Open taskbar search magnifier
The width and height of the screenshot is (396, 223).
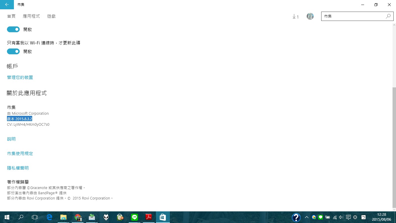coord(21,217)
